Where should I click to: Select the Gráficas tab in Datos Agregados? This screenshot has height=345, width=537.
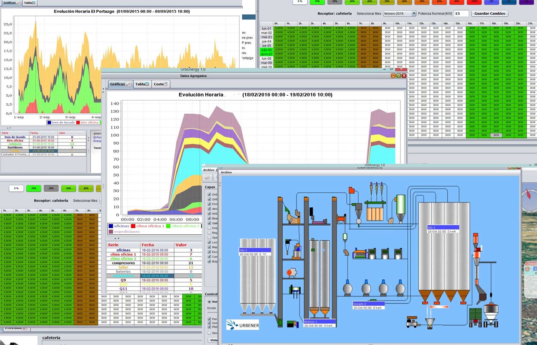(120, 84)
